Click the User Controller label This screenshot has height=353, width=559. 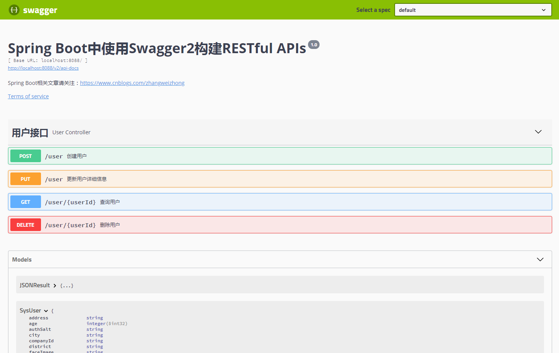tap(71, 132)
